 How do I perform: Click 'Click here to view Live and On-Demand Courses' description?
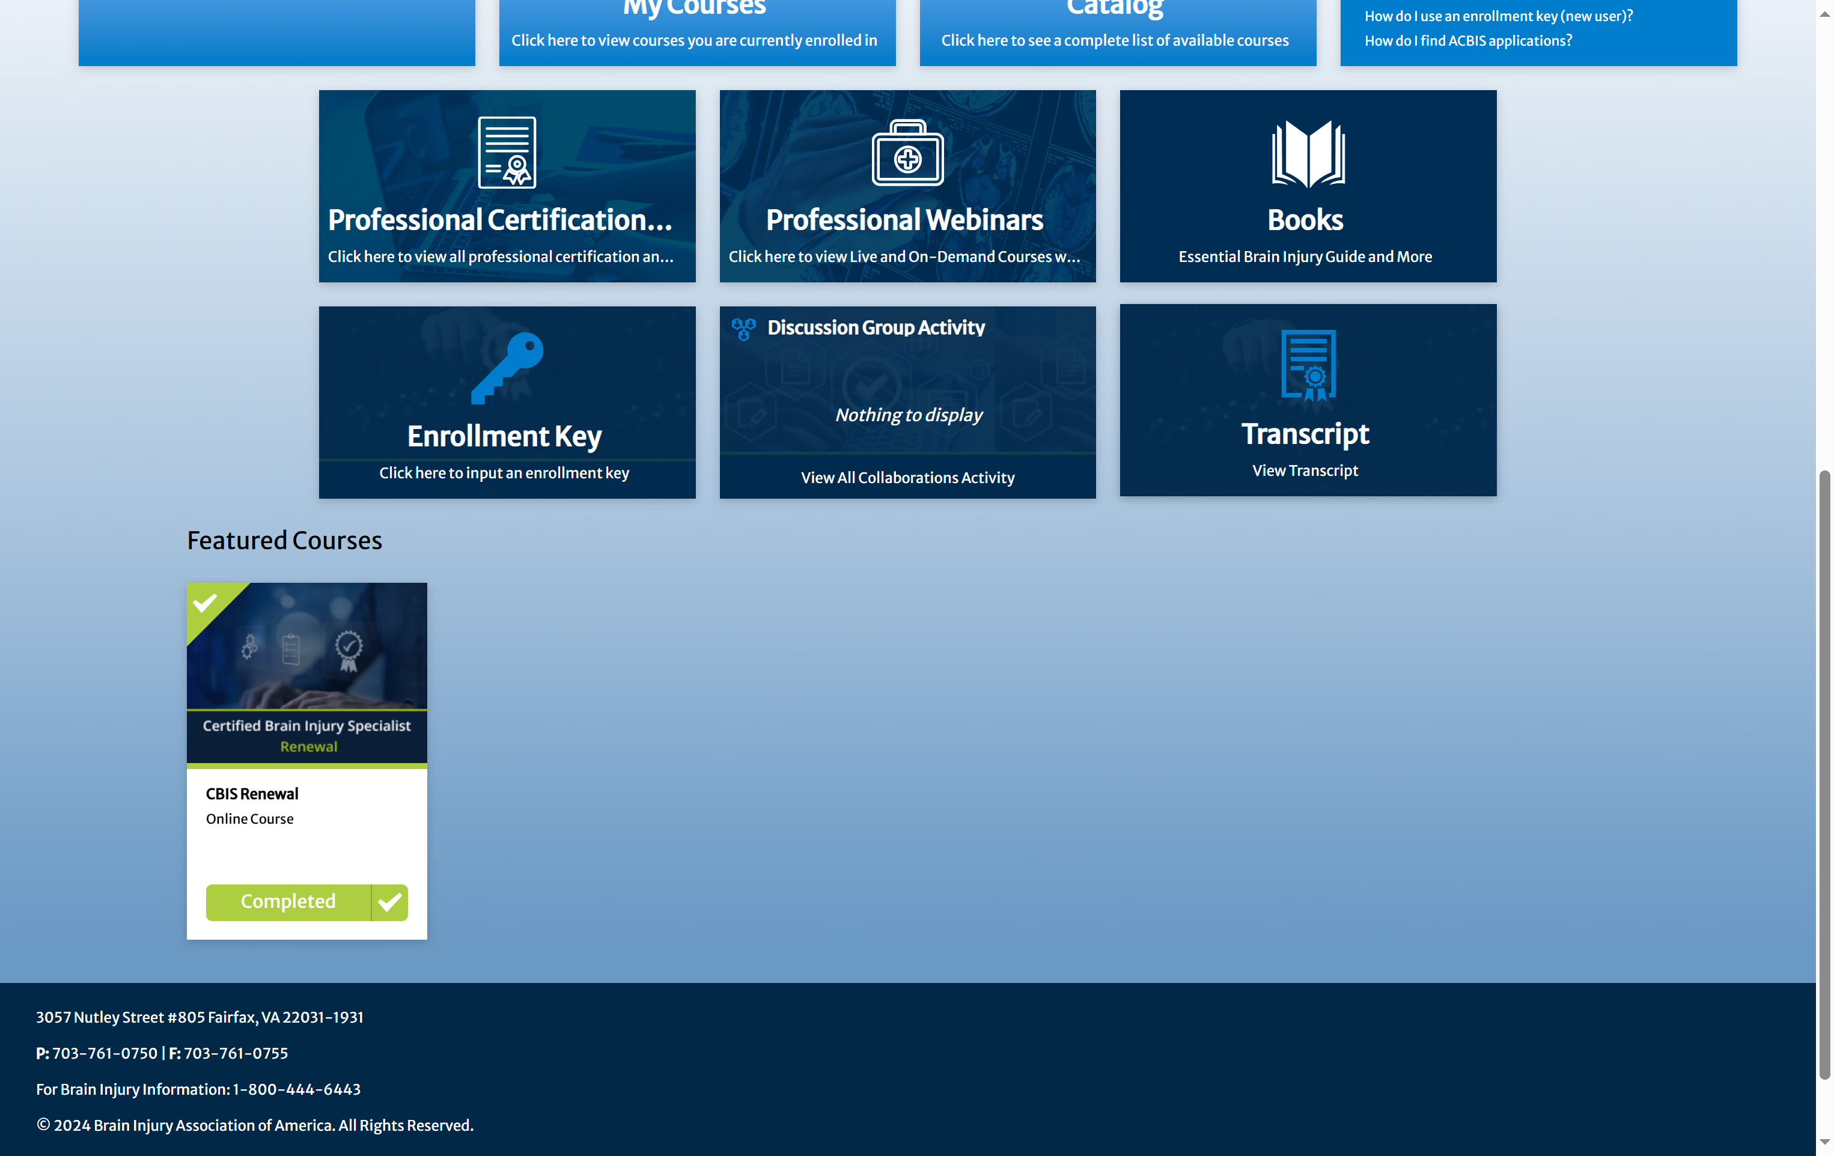(x=904, y=257)
